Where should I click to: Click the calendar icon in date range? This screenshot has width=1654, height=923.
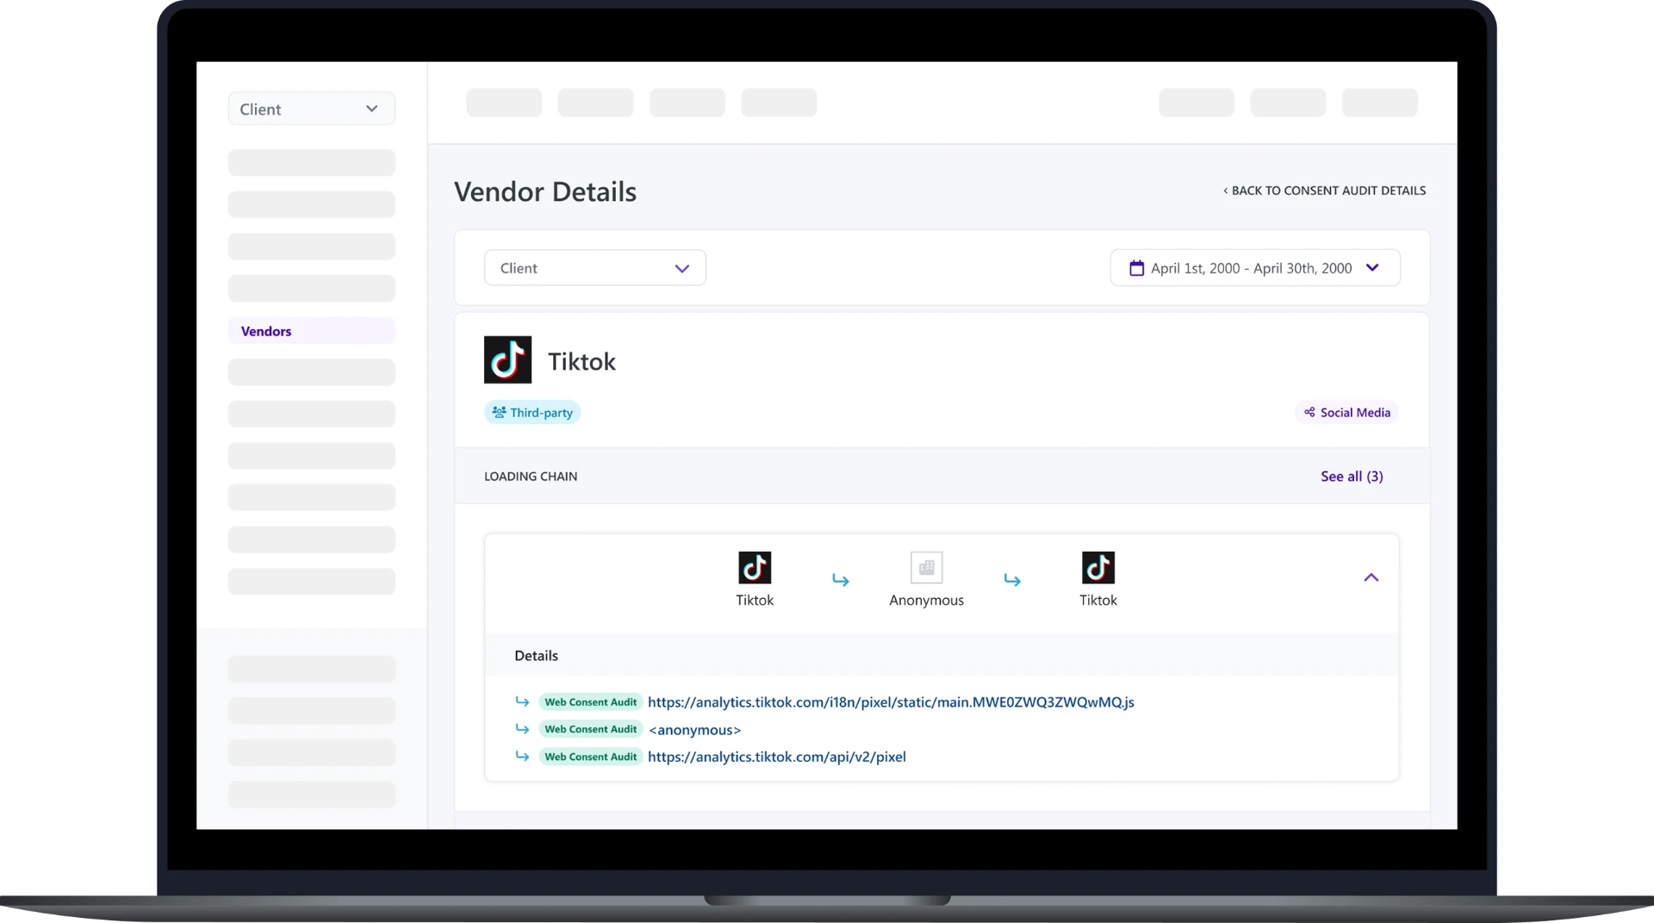[x=1137, y=268]
